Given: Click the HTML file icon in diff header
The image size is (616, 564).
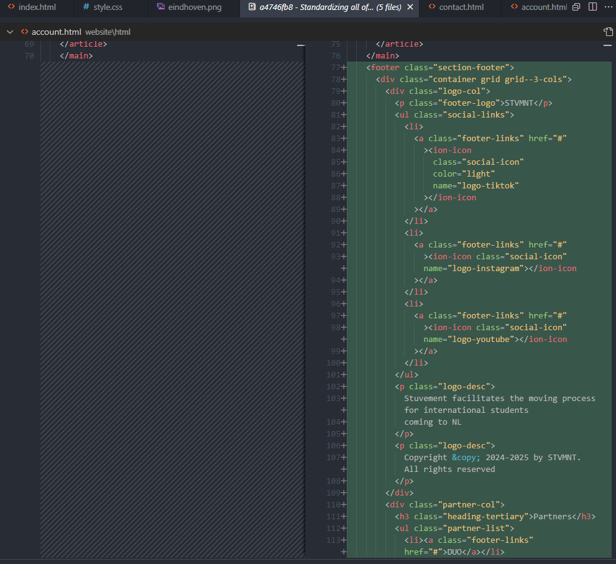Looking at the screenshot, I should click(24, 32).
